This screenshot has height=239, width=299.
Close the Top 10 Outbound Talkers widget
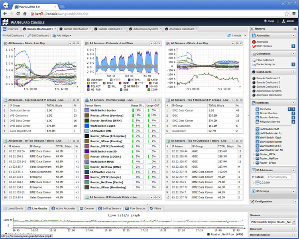pyautogui.click(x=241, y=141)
